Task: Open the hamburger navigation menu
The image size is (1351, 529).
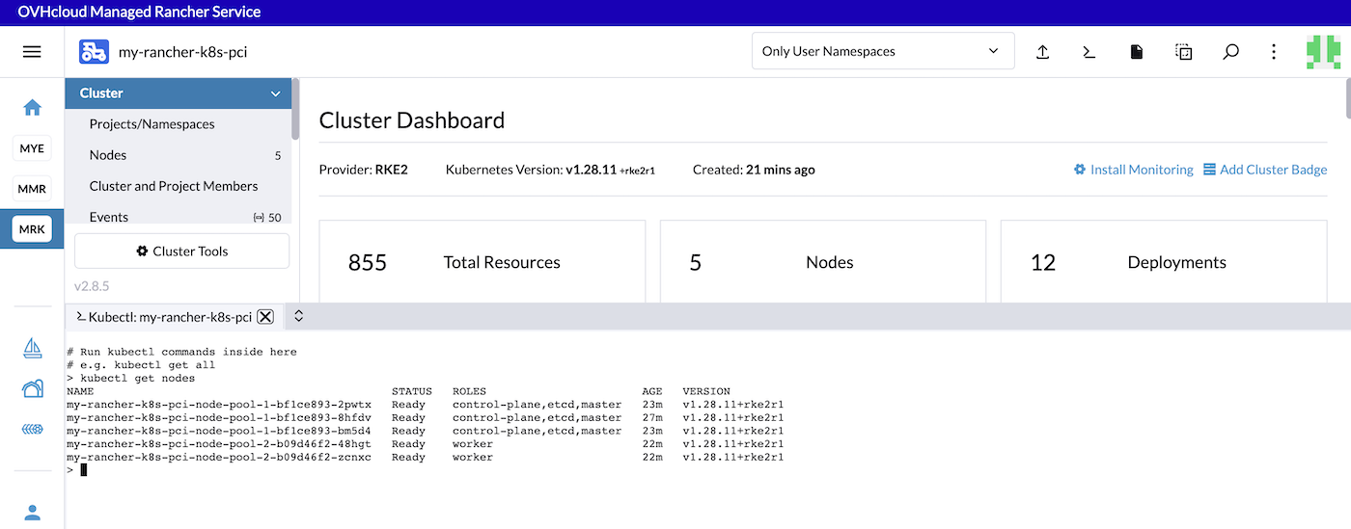Action: coord(32,52)
